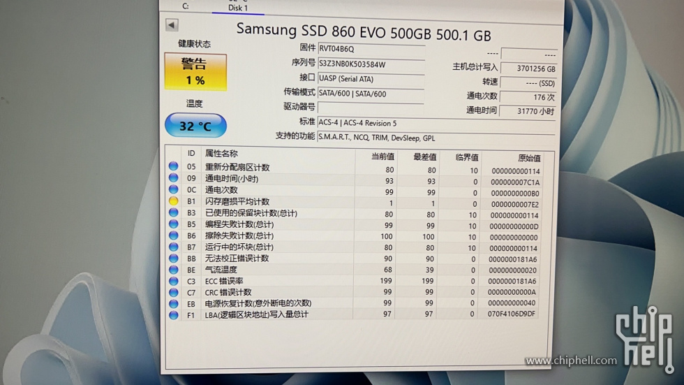Screen dimensions: 684x385
Task: Select the 气流温度 row name
Action: 221,270
